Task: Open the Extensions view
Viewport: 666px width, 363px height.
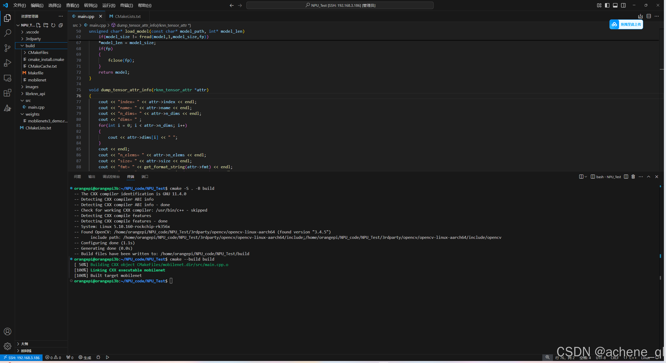Action: coord(8,93)
